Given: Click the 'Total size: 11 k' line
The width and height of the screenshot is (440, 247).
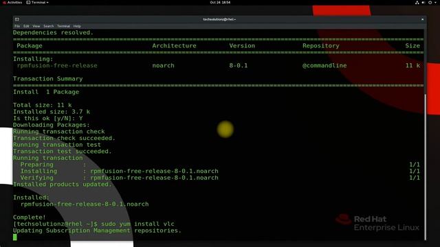Looking at the screenshot, I should (x=43, y=105).
